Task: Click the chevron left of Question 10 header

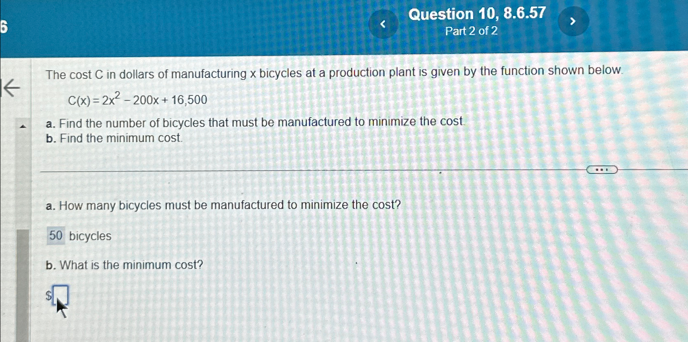Action: (x=383, y=22)
